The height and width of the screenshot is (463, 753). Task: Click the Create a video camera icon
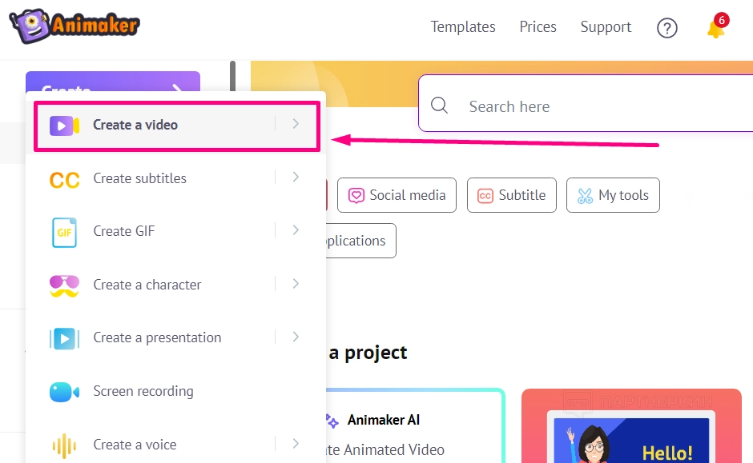point(64,125)
